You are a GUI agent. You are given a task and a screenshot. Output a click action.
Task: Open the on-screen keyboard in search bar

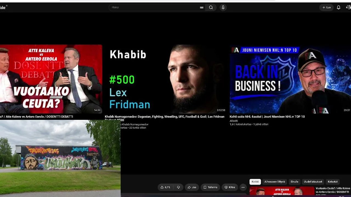(x=202, y=7)
